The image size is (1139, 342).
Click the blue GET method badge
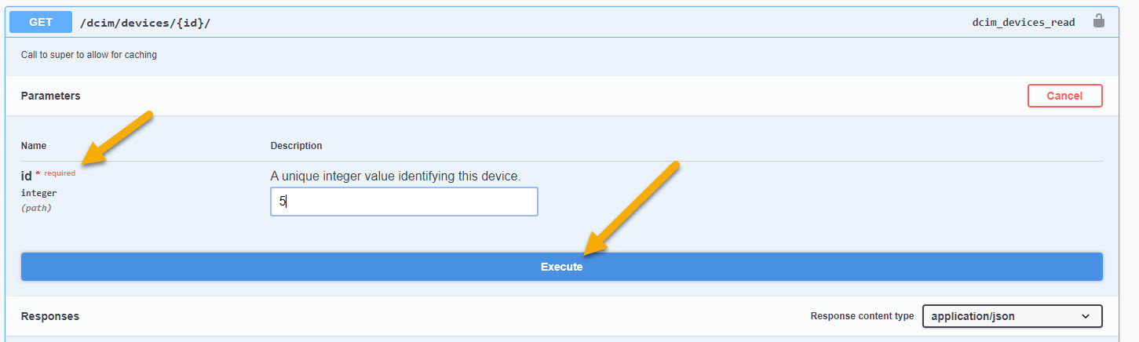click(40, 22)
